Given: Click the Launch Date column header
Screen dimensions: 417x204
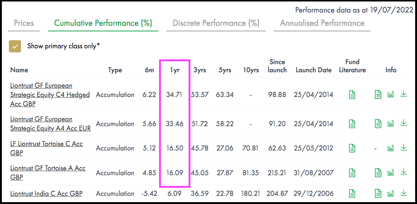Looking at the screenshot, I should (x=314, y=70).
